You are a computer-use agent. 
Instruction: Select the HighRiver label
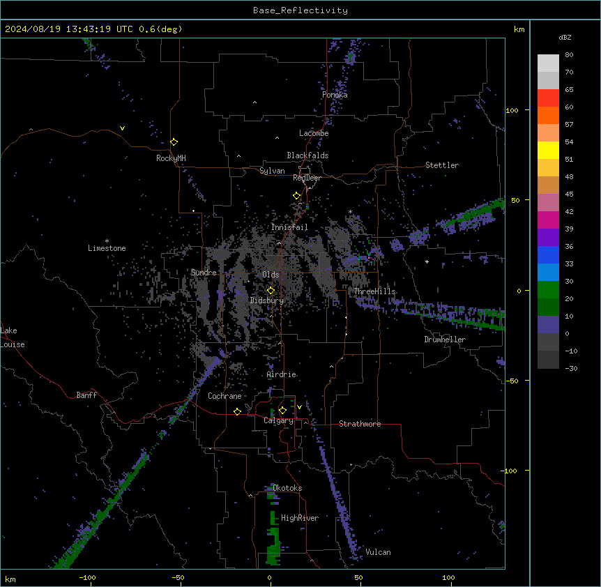point(300,518)
